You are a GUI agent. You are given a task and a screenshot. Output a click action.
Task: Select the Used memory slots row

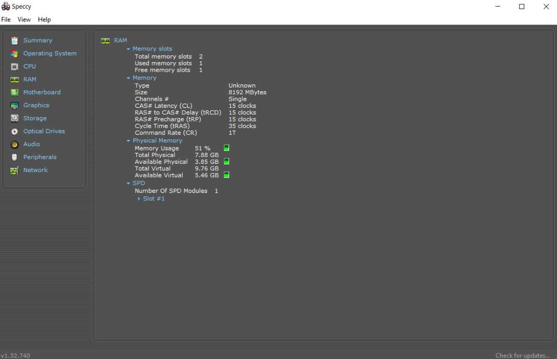[x=168, y=63]
